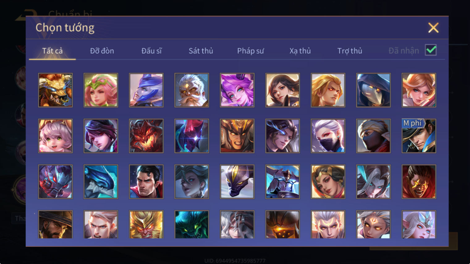
Task: Show the 'Xạ thủ' heroes tab
Action: (x=300, y=51)
